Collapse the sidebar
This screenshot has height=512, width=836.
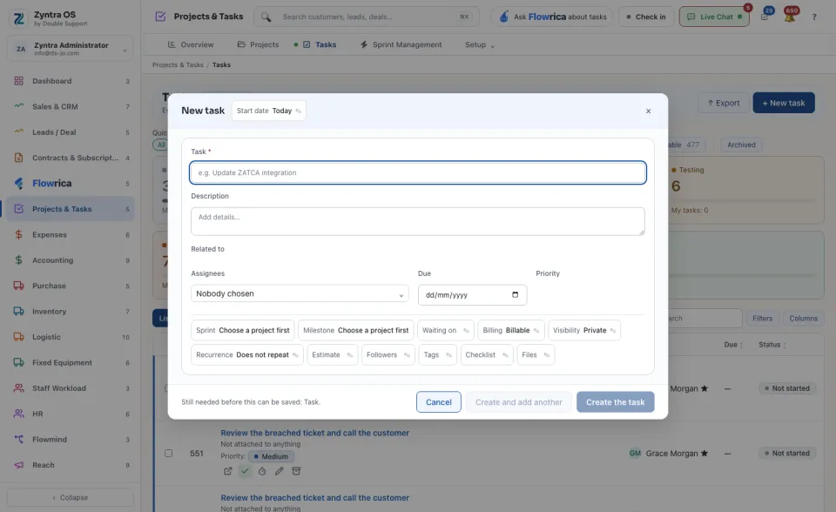point(71,497)
